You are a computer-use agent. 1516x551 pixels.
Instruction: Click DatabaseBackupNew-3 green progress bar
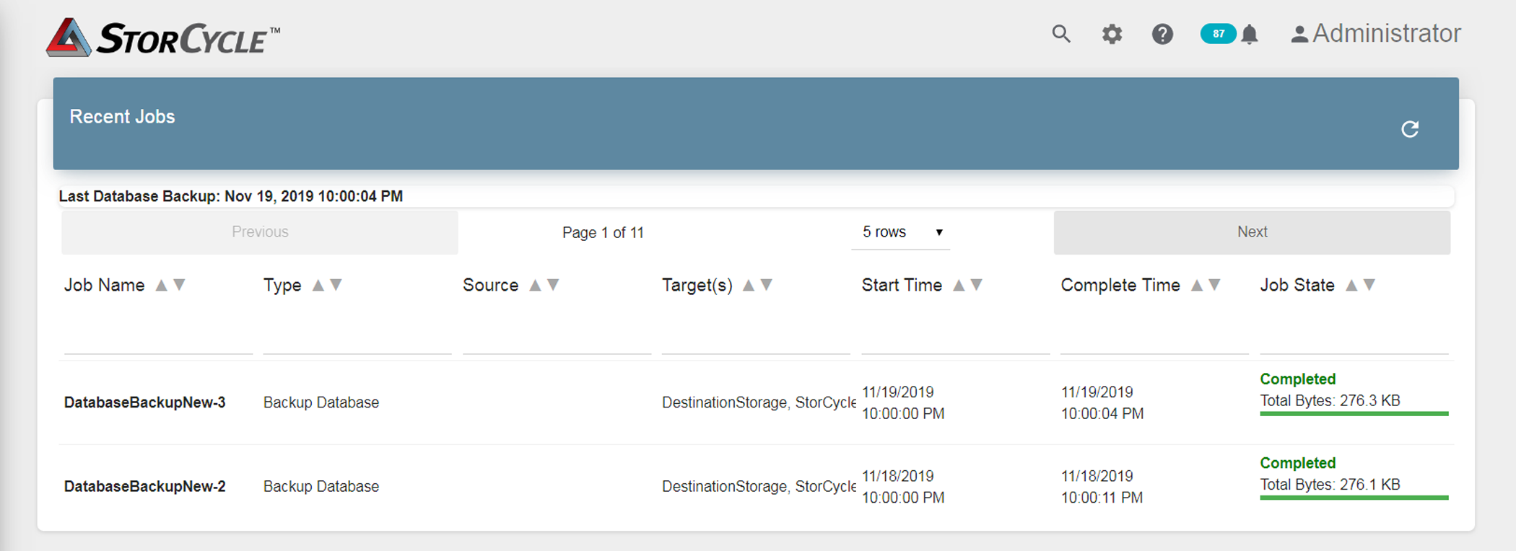[x=1354, y=414]
